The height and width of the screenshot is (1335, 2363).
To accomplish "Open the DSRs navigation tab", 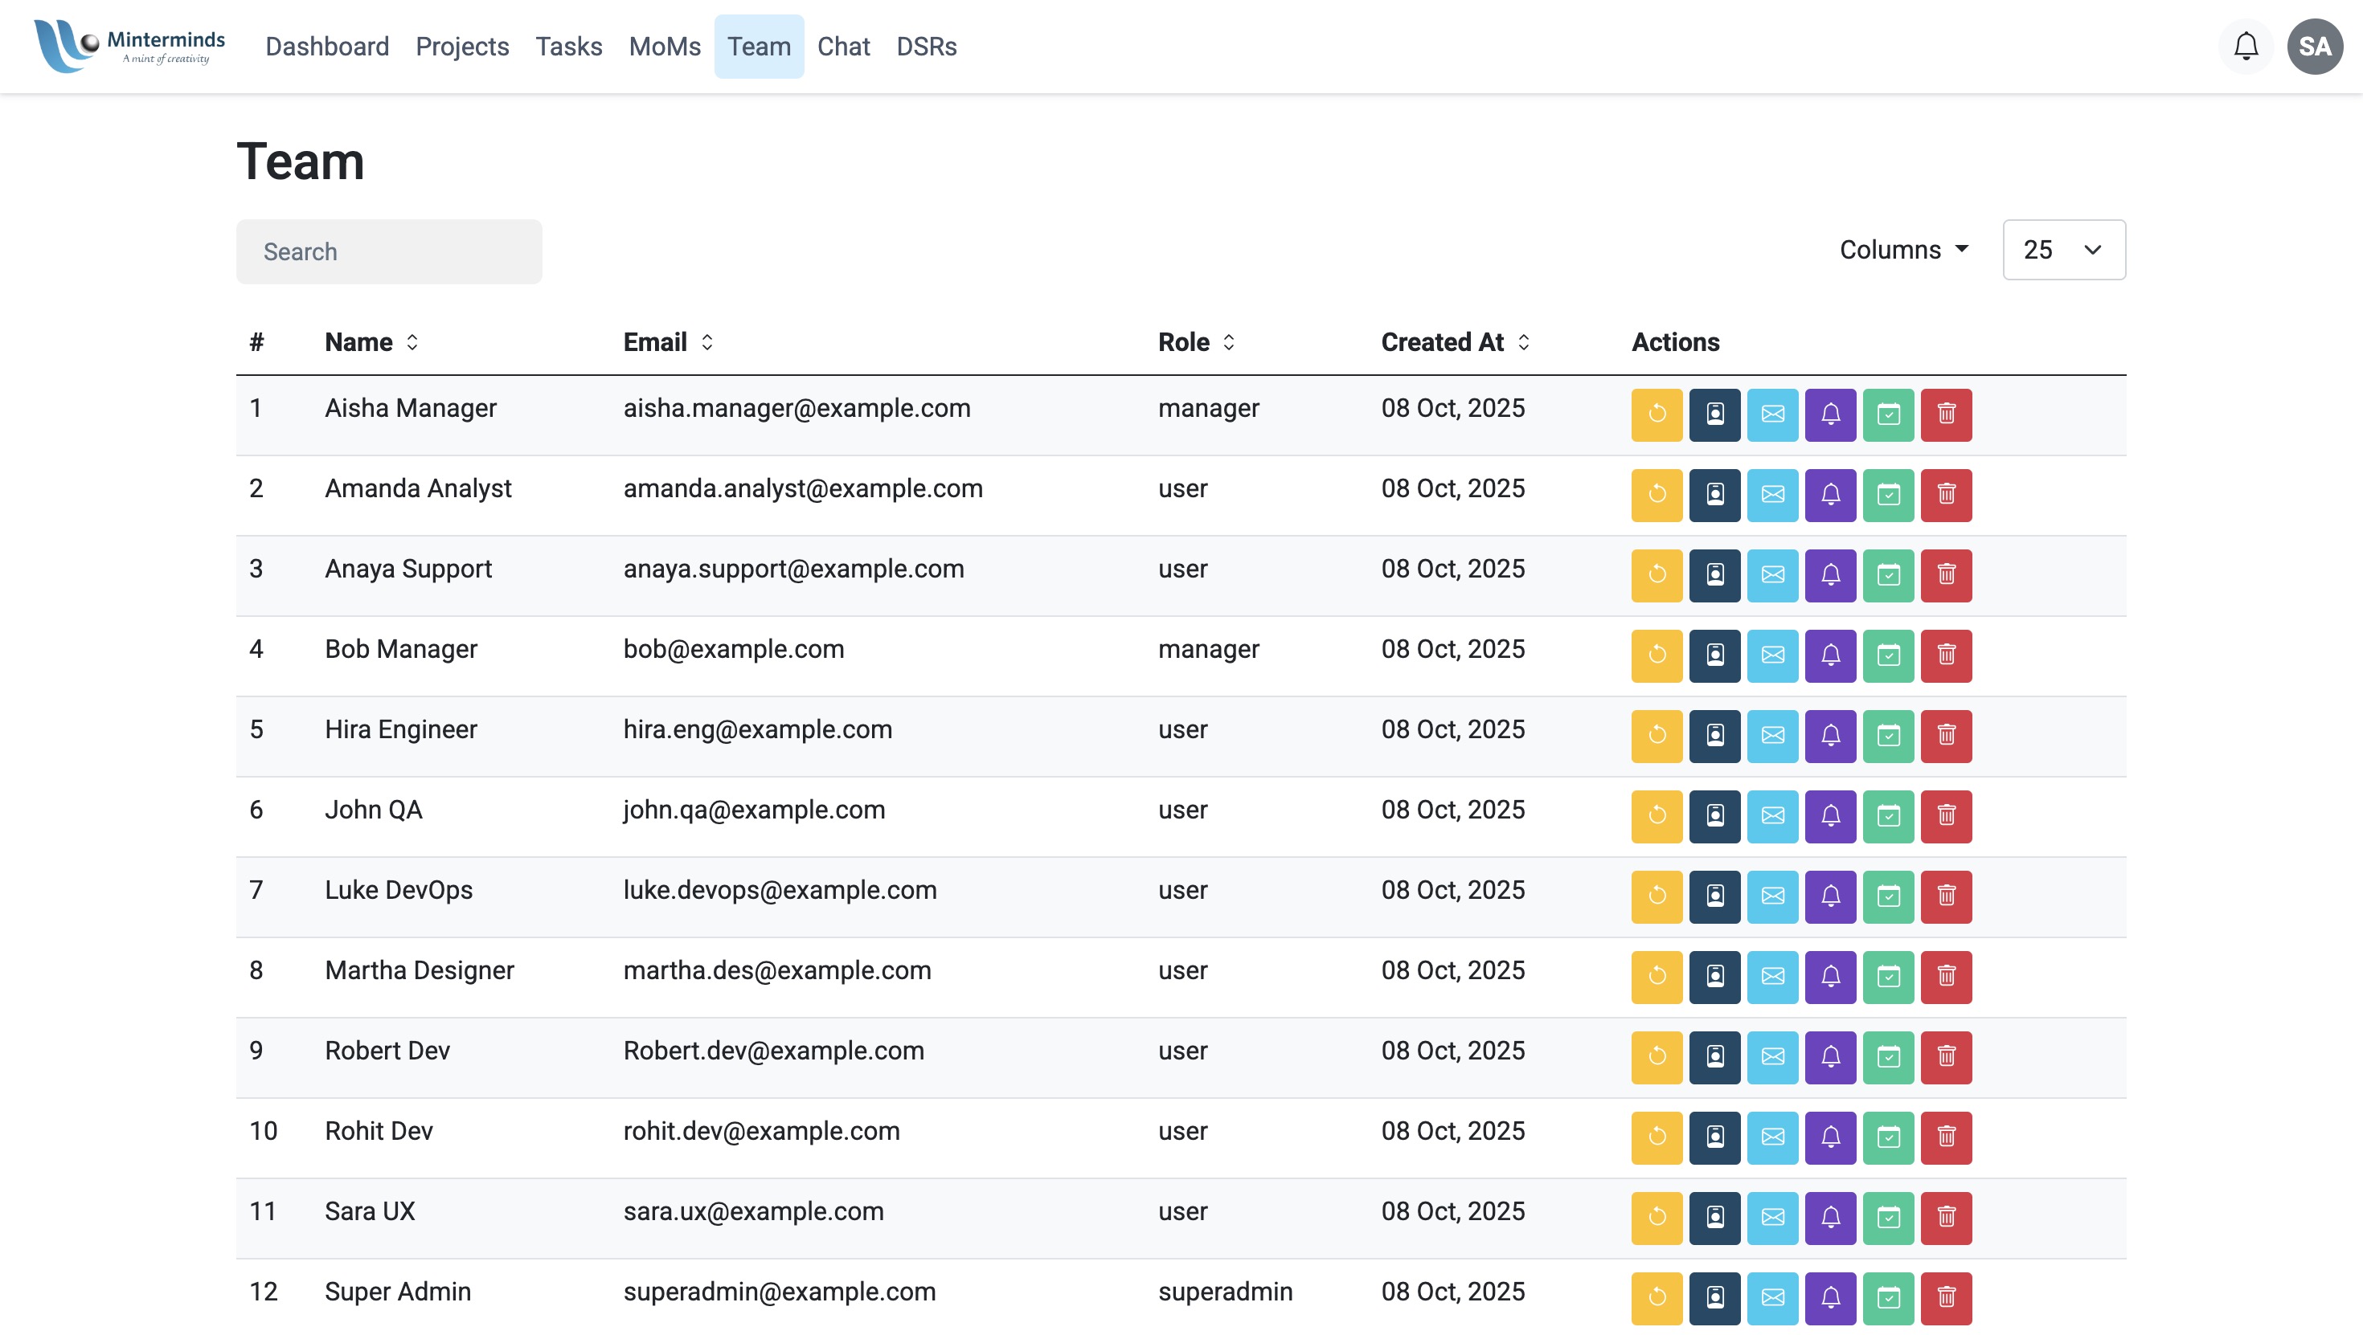I will pyautogui.click(x=926, y=46).
